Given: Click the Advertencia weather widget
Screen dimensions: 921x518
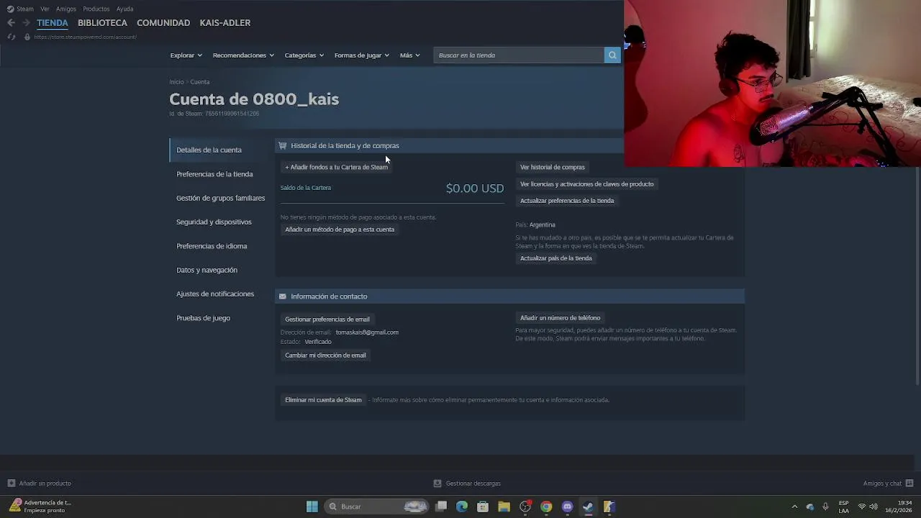Looking at the screenshot, I should pyautogui.click(x=40, y=506).
